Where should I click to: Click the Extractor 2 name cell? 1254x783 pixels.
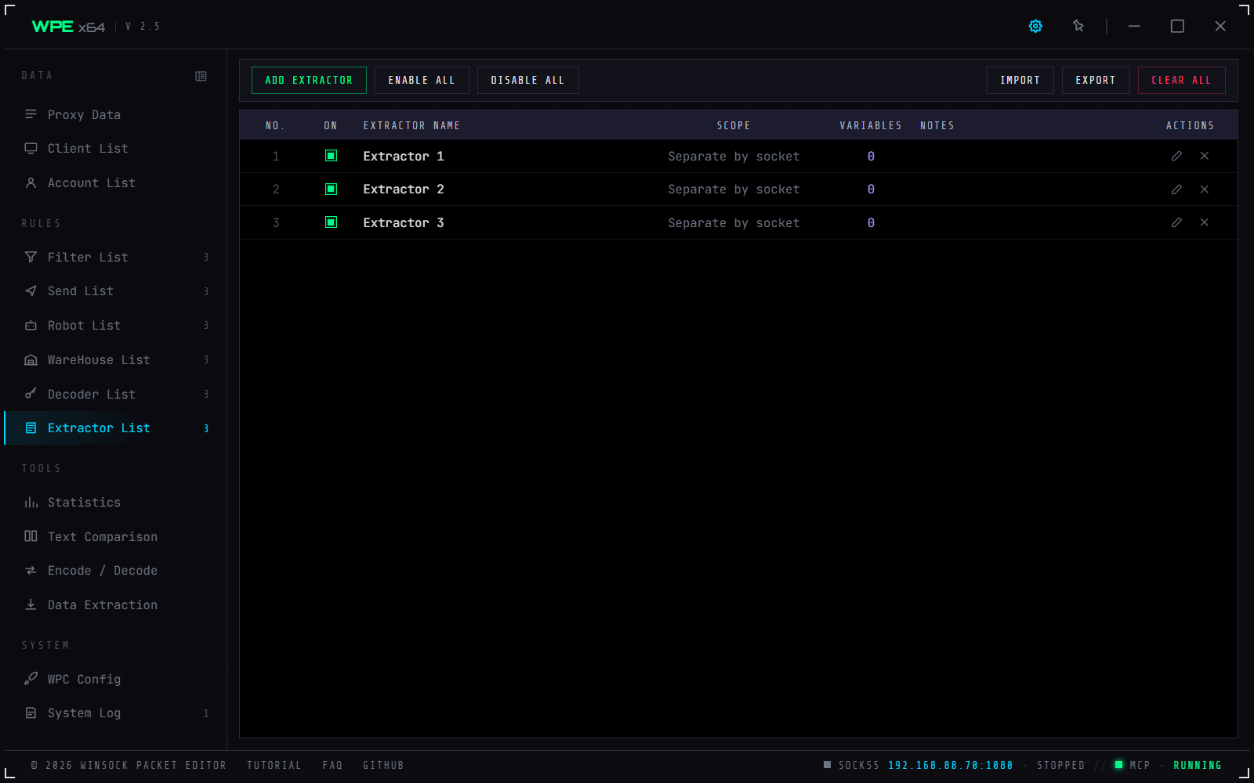coord(404,189)
